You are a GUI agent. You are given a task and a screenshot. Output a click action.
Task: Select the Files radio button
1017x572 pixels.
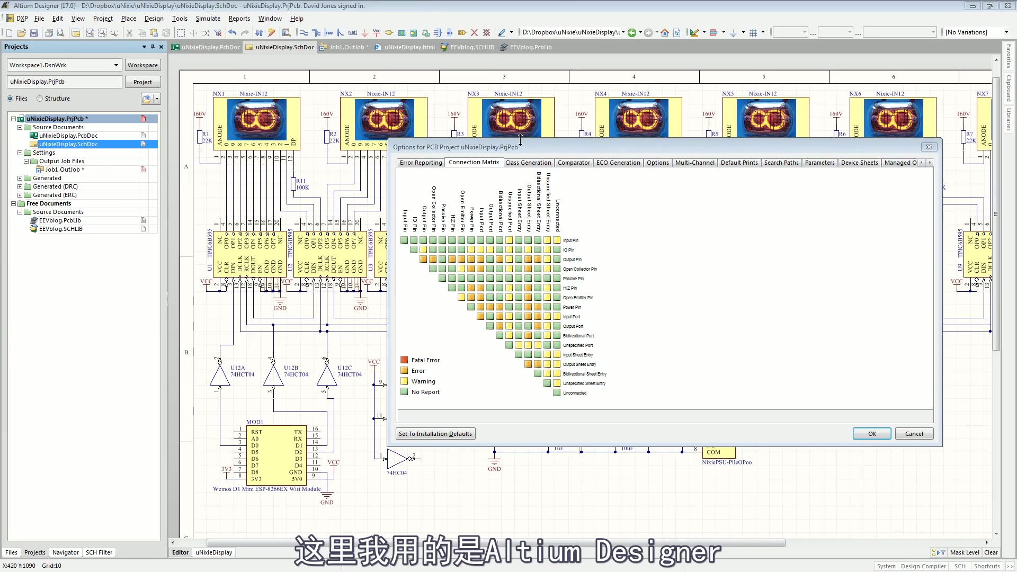click(10, 99)
